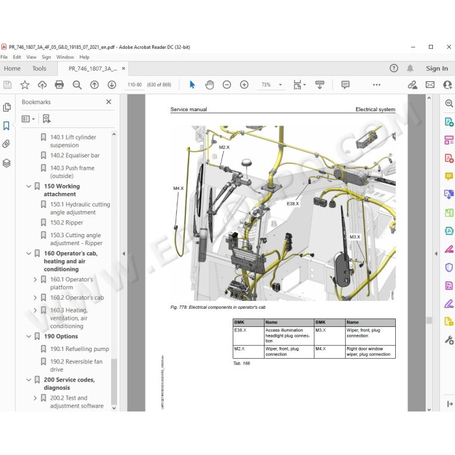Image resolution: width=455 pixels, height=455 pixels.
Task: Add a comment with speech bubble icon
Action: [345, 84]
